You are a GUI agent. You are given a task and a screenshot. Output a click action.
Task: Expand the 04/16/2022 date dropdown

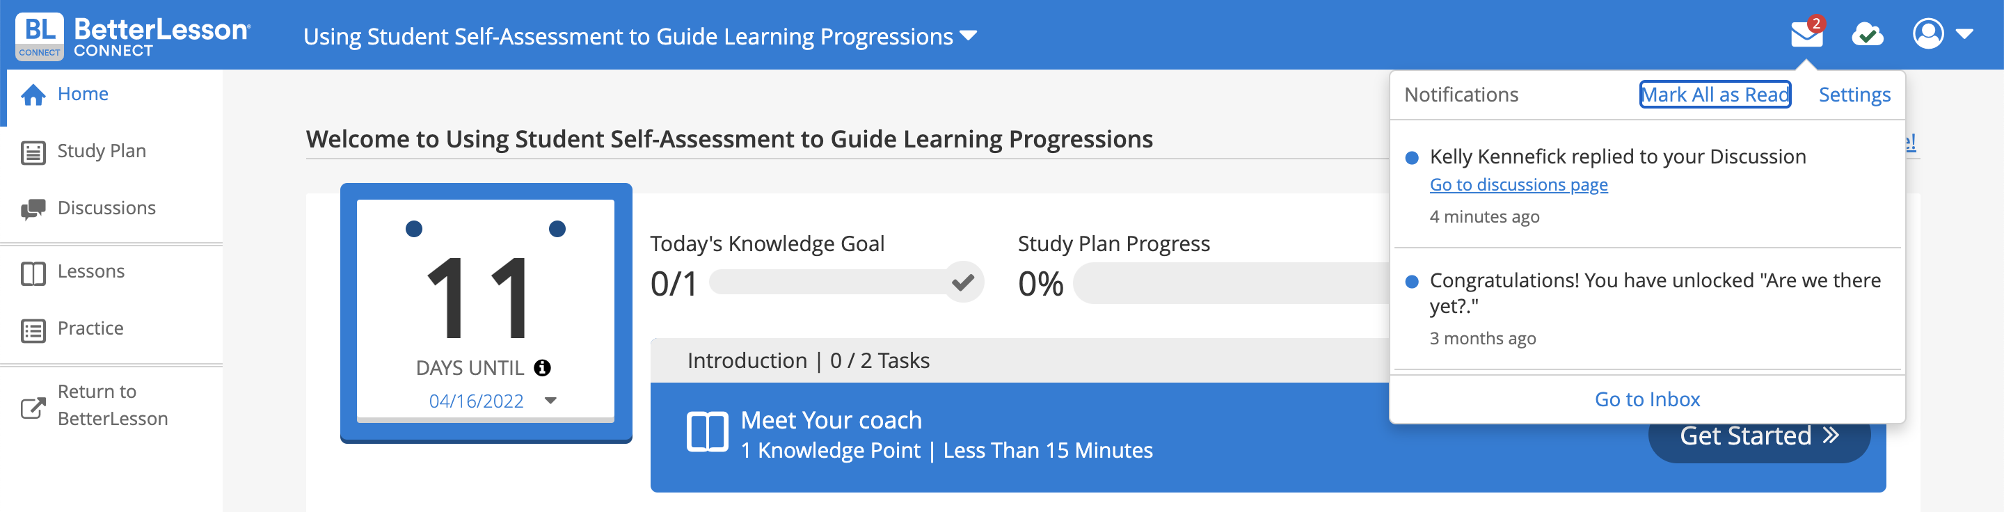coord(551,401)
